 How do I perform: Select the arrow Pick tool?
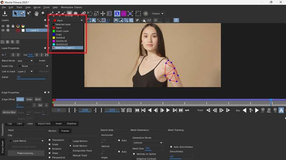[x=15, y=14]
